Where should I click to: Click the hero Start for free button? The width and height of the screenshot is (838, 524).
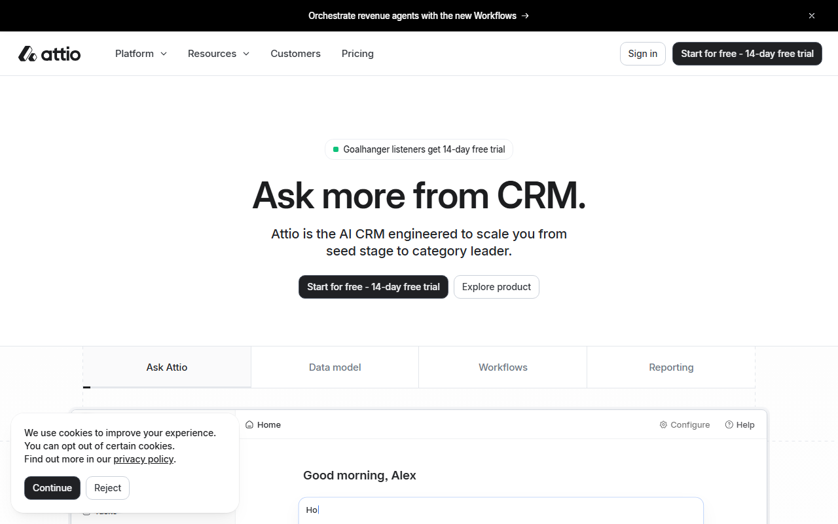point(373,287)
